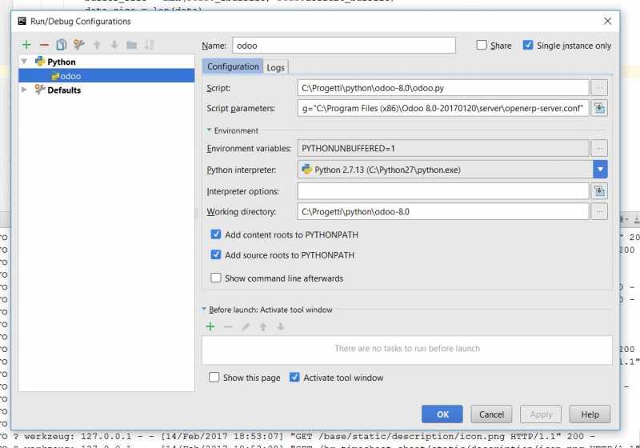Open Help for this dialog
The height and width of the screenshot is (448, 640).
pyautogui.click(x=590, y=414)
